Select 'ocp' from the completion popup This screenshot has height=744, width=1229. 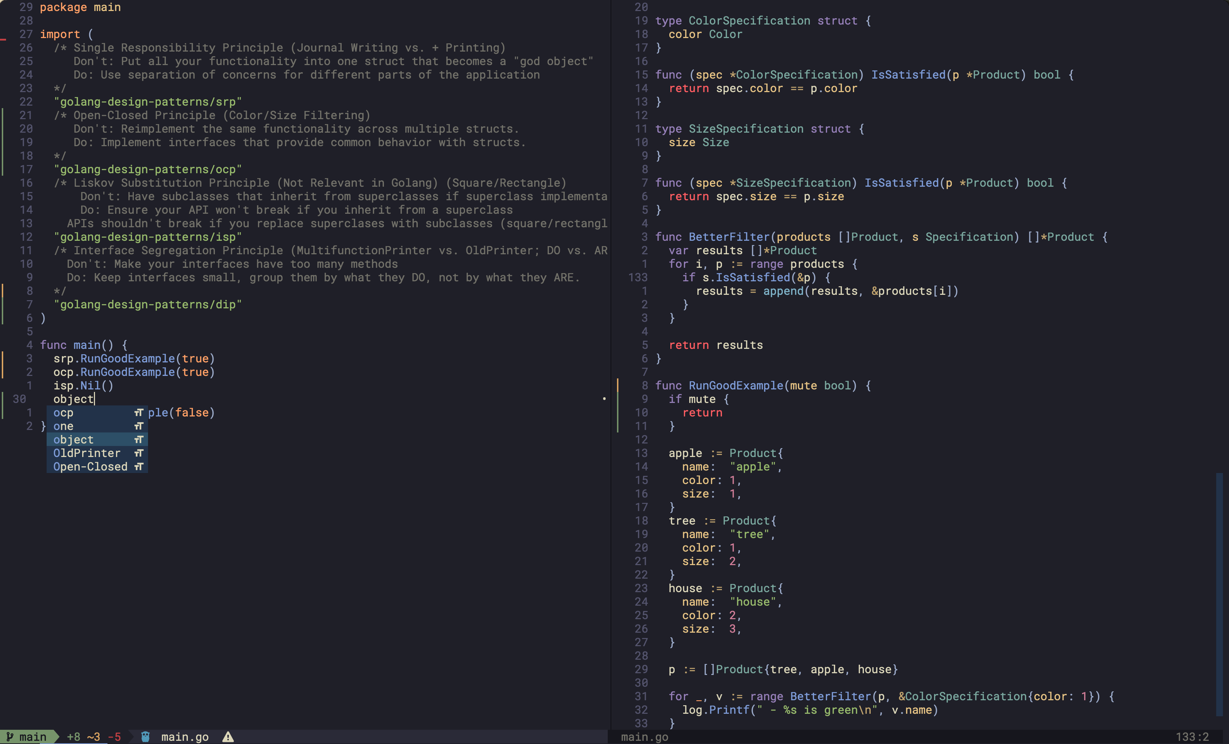point(63,413)
